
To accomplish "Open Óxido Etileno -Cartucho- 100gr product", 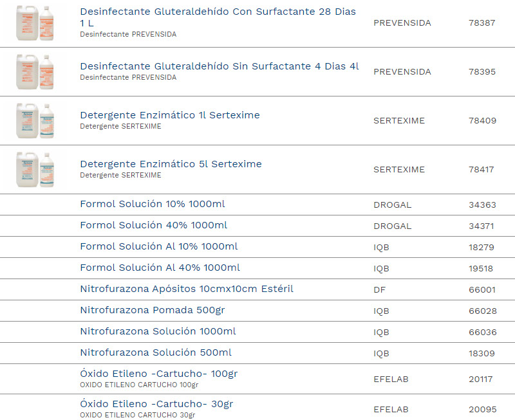I will click(158, 374).
